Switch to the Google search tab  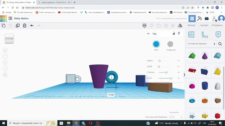pyautogui.click(x=54, y=2)
